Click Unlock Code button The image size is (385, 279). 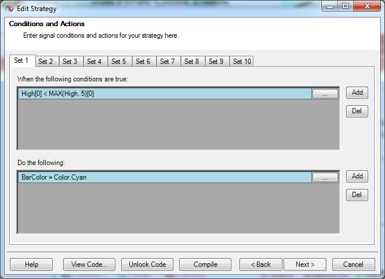click(147, 264)
